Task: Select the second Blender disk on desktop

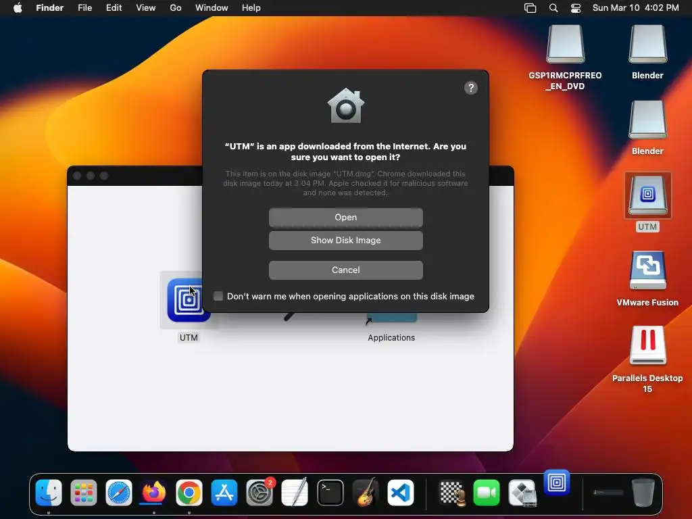Action: (x=647, y=120)
